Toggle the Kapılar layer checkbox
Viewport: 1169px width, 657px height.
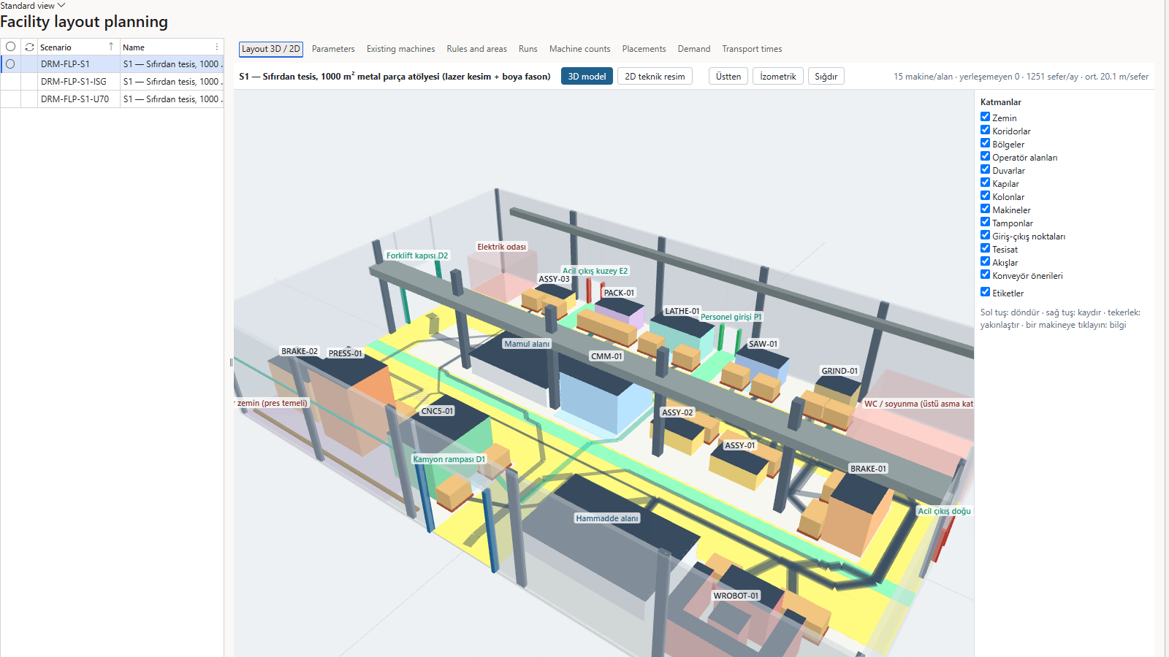[985, 182]
